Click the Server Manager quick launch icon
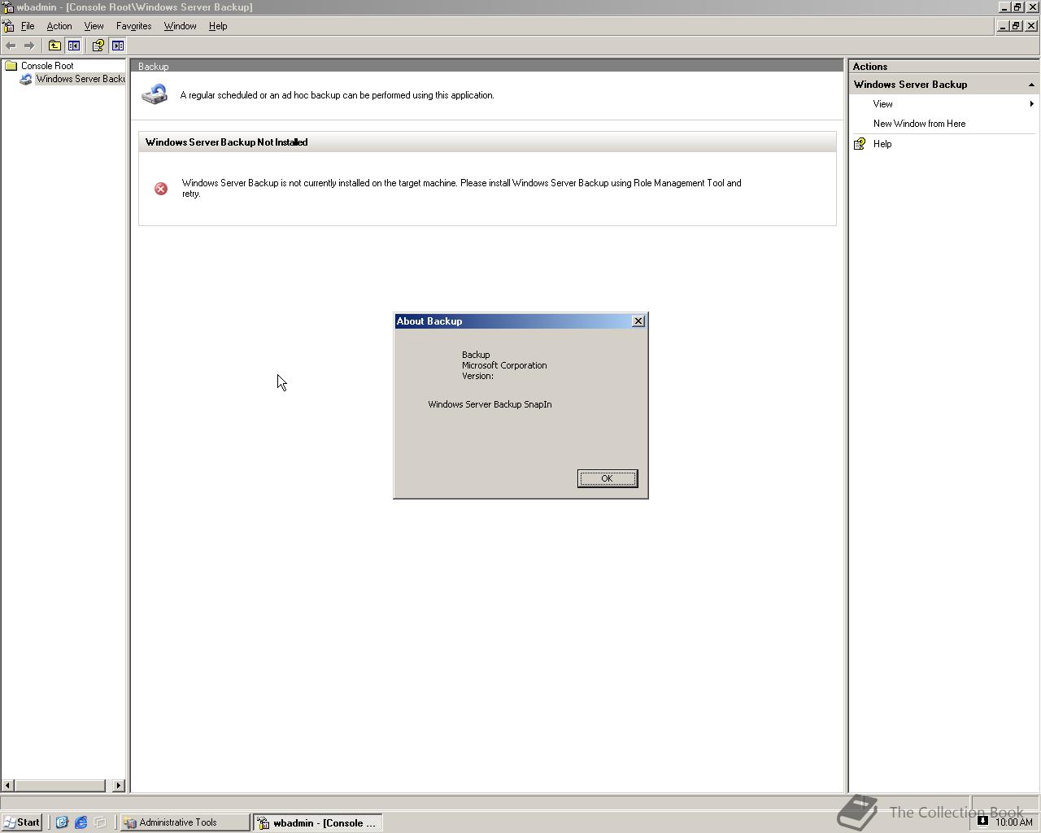1041x833 pixels. point(62,822)
